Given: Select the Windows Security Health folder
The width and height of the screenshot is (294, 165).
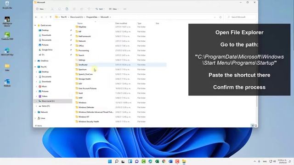Looking at the screenshot, I should pos(89,121).
